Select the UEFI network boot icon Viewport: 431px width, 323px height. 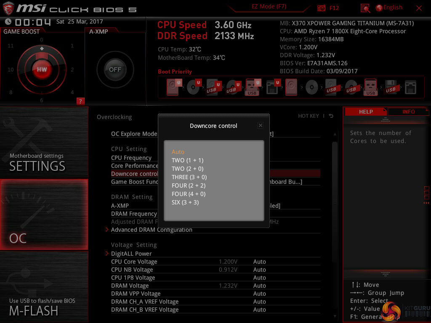pyautogui.click(x=273, y=87)
